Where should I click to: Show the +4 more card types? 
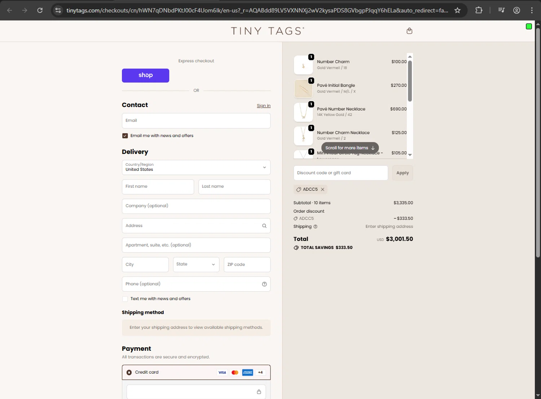click(260, 372)
